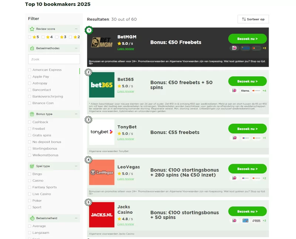
Task: Click the JACKS.NL logo thumbnail
Action: [102, 215]
